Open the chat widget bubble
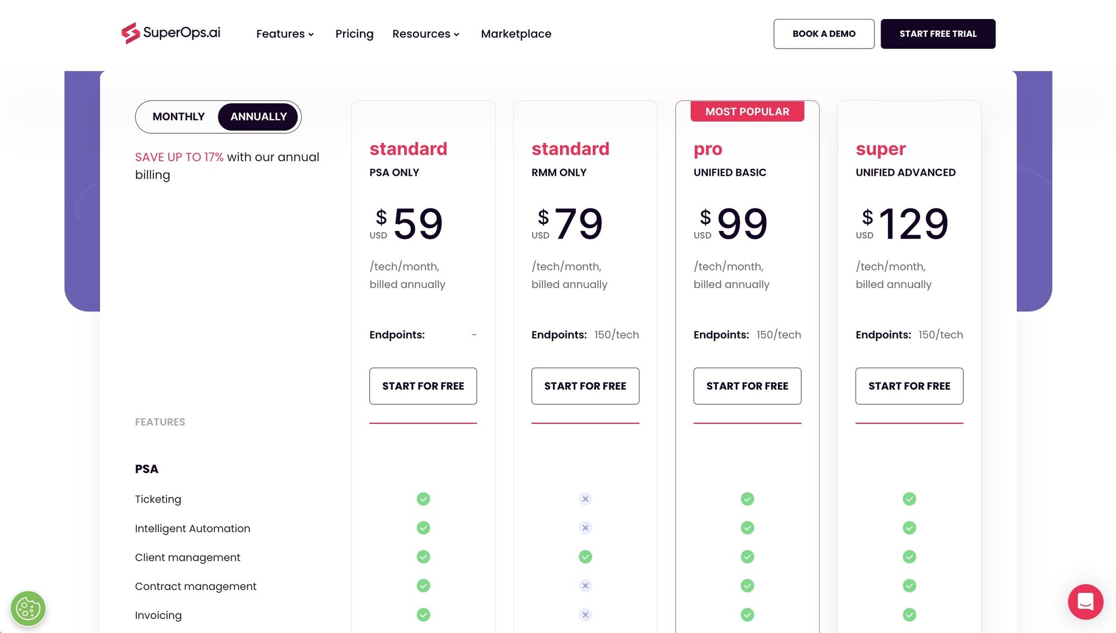The width and height of the screenshot is (1116, 633). [x=1085, y=602]
